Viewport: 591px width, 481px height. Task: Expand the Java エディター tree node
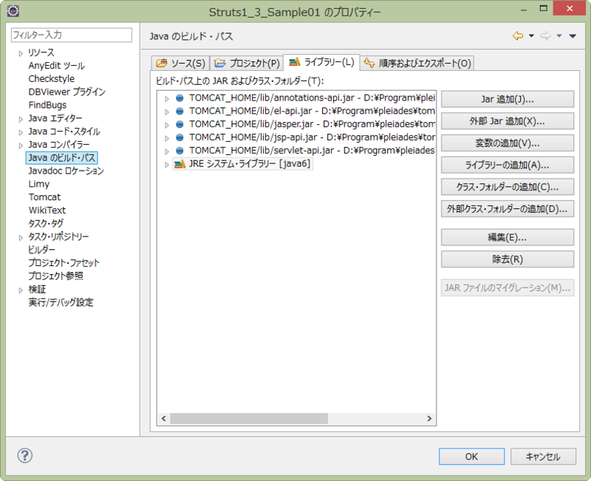21,119
